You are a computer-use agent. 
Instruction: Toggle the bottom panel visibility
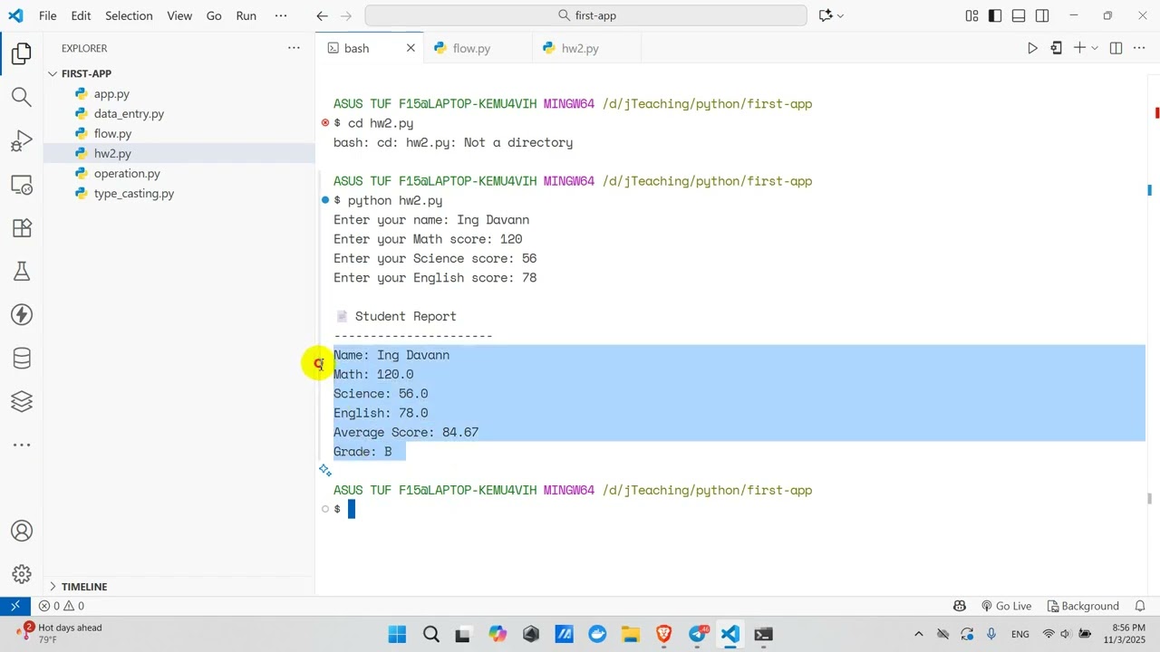pyautogui.click(x=1019, y=15)
